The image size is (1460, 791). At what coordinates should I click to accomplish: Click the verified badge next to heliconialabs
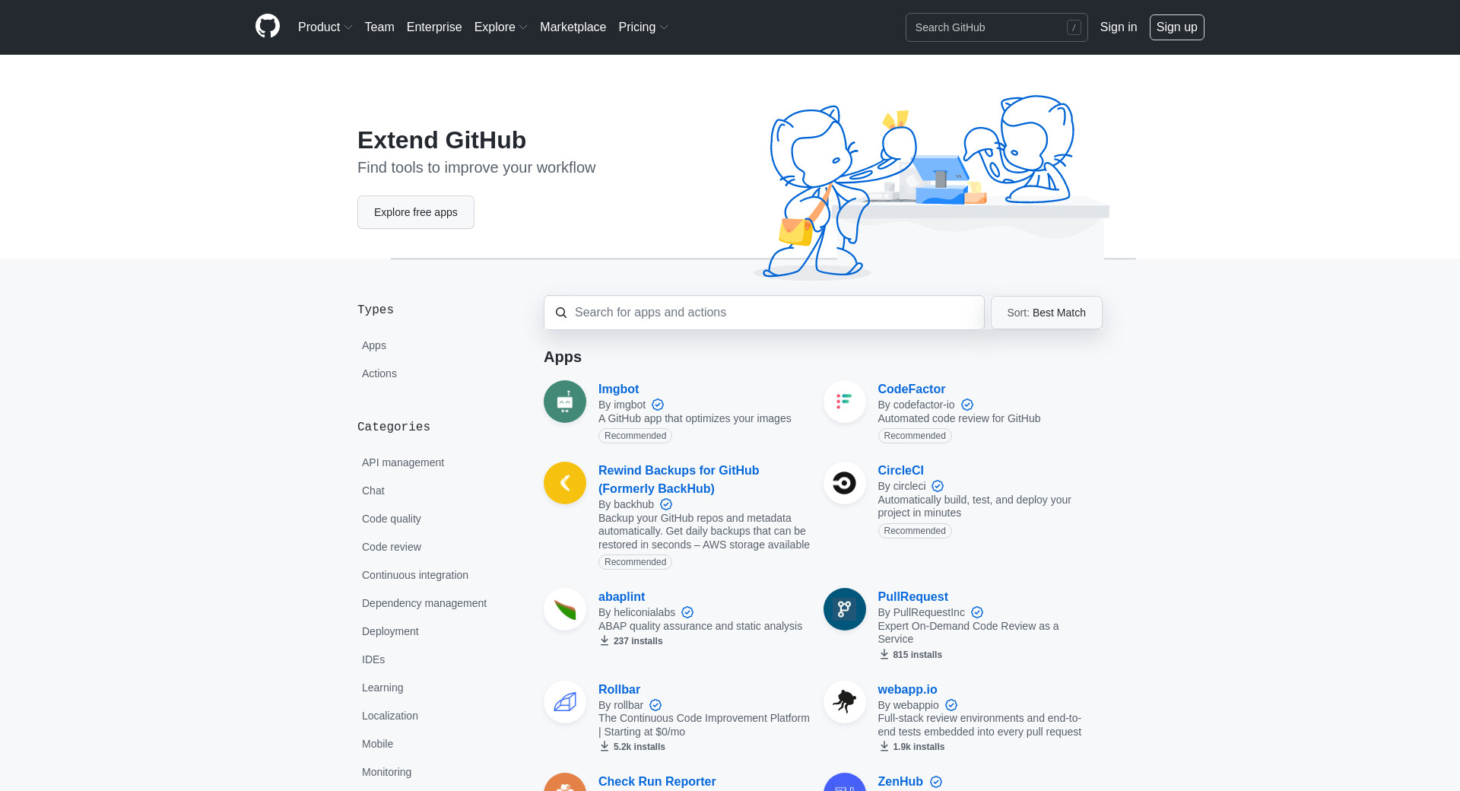687,613
